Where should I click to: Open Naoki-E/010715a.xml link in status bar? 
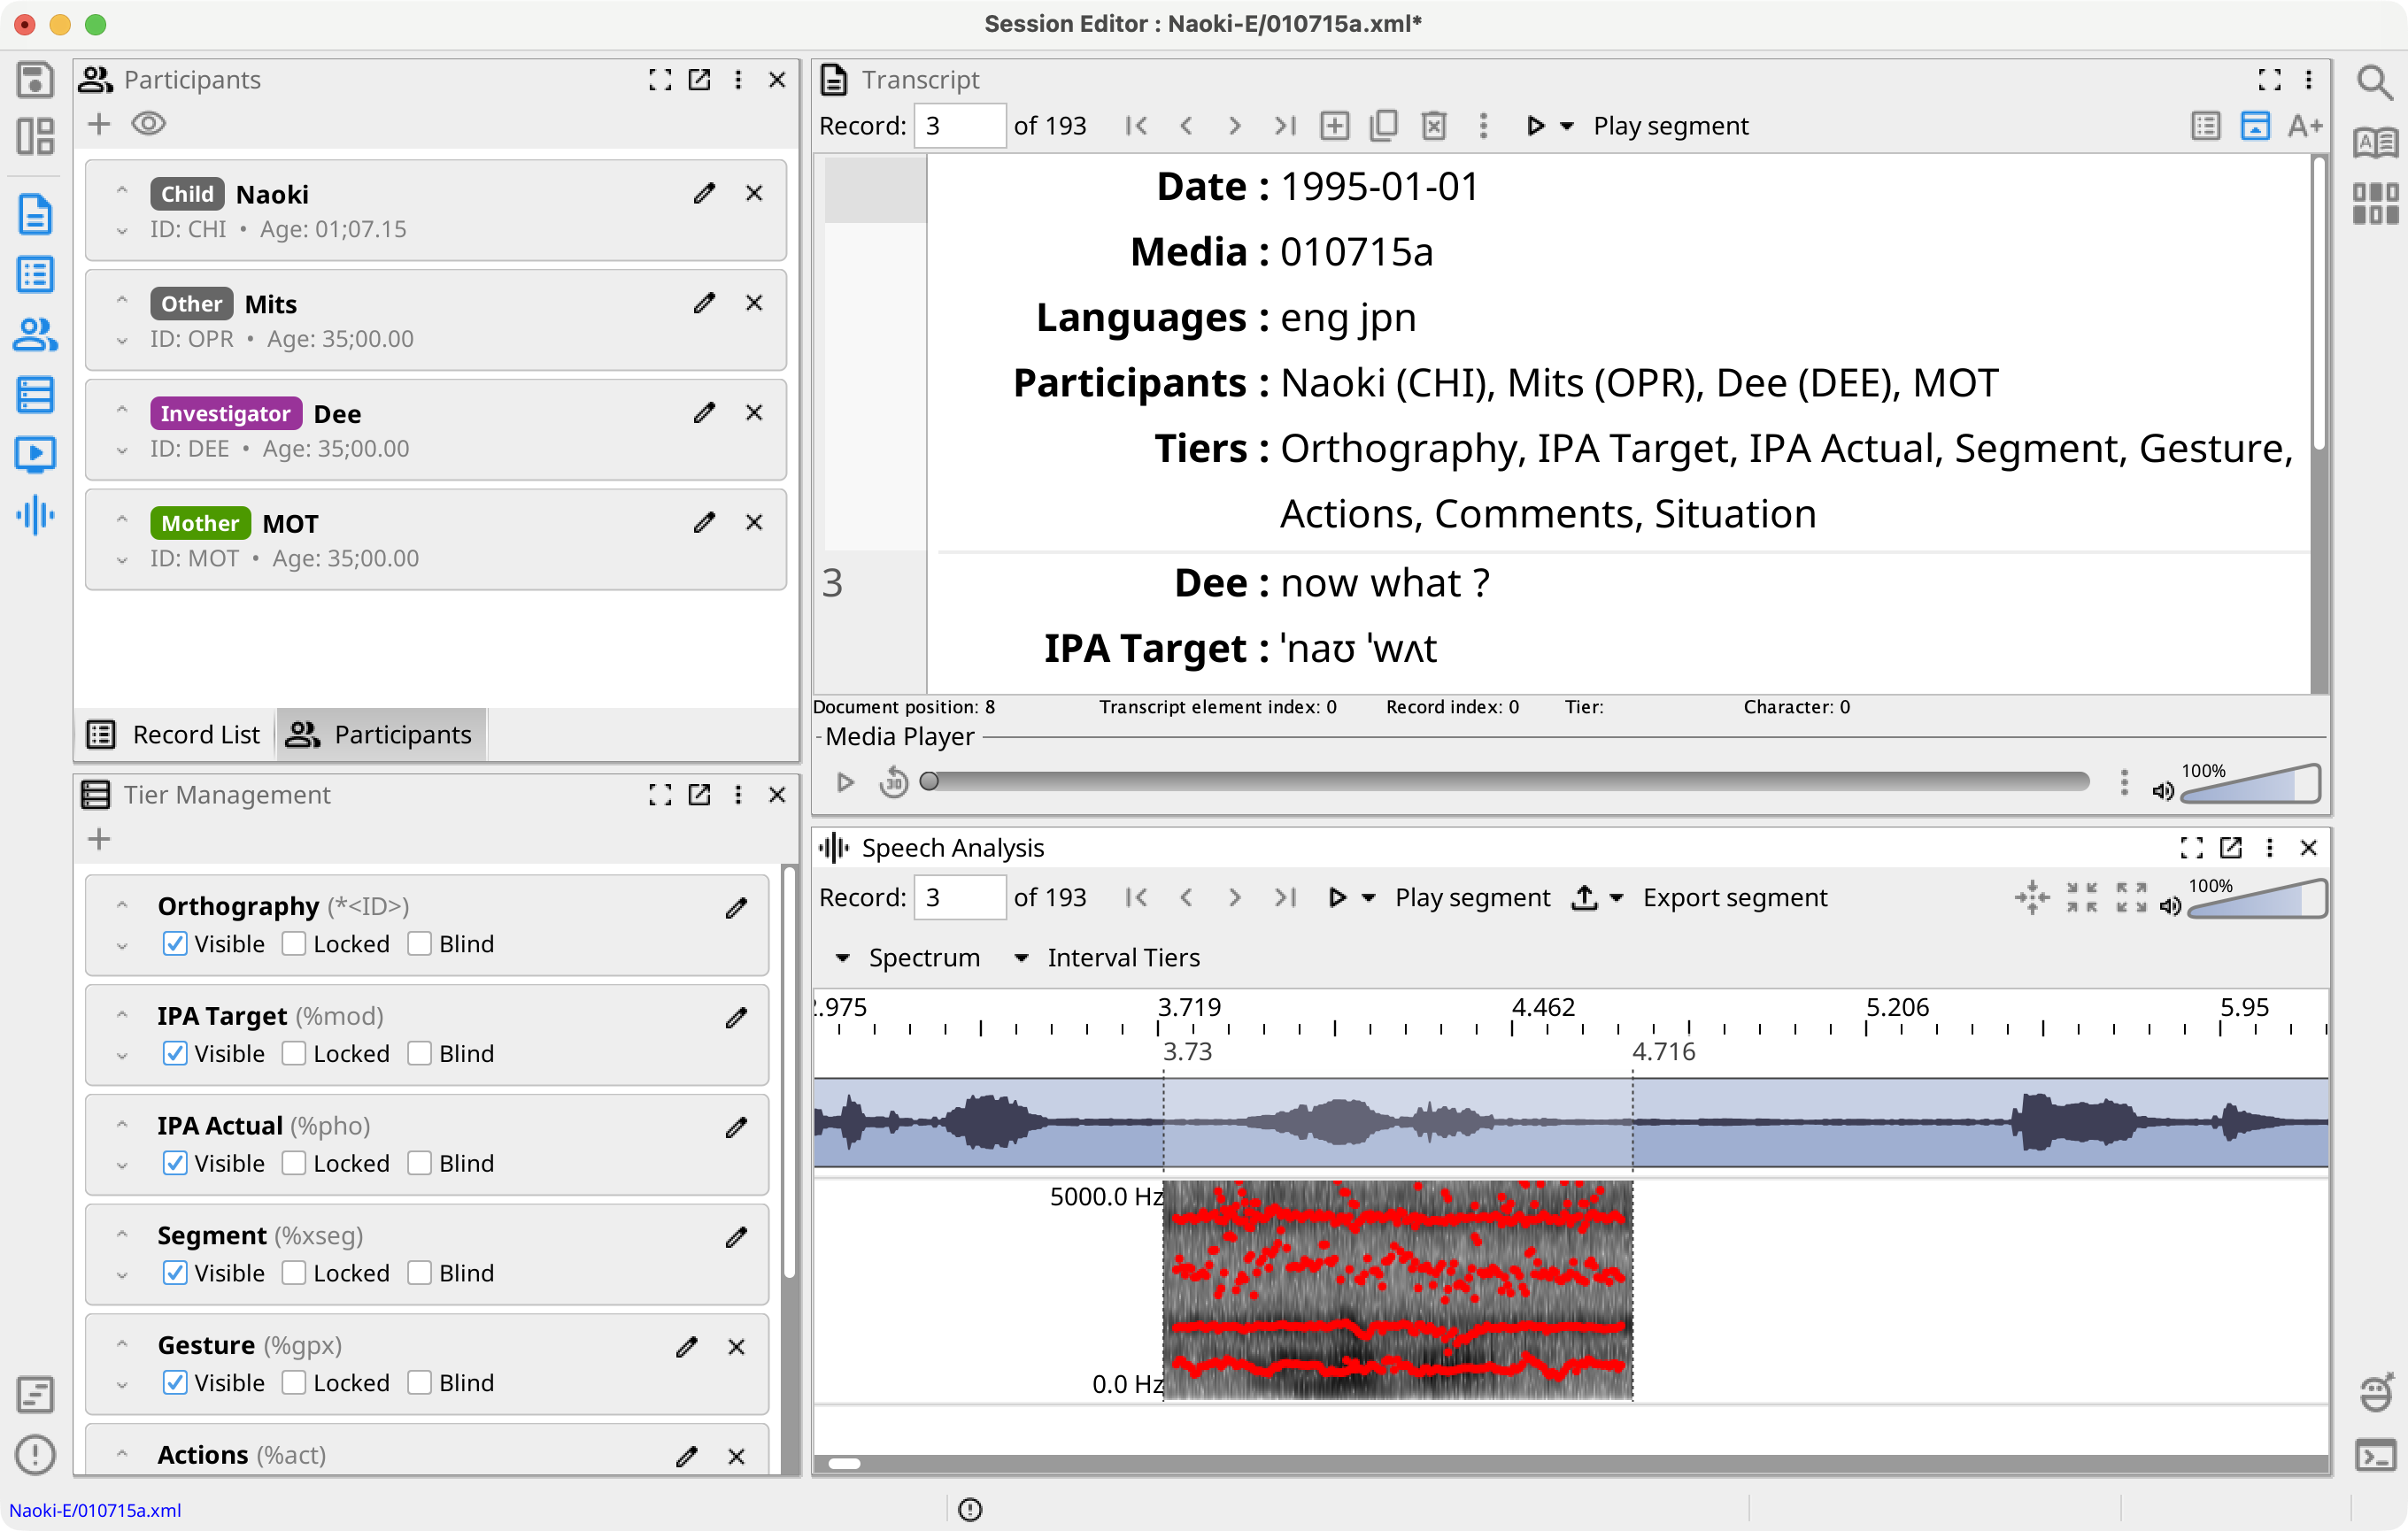click(96, 1510)
